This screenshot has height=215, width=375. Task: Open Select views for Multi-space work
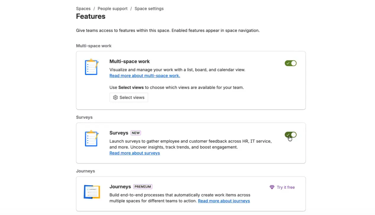[129, 97]
